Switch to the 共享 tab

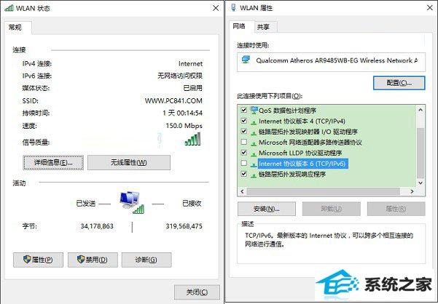263,27
